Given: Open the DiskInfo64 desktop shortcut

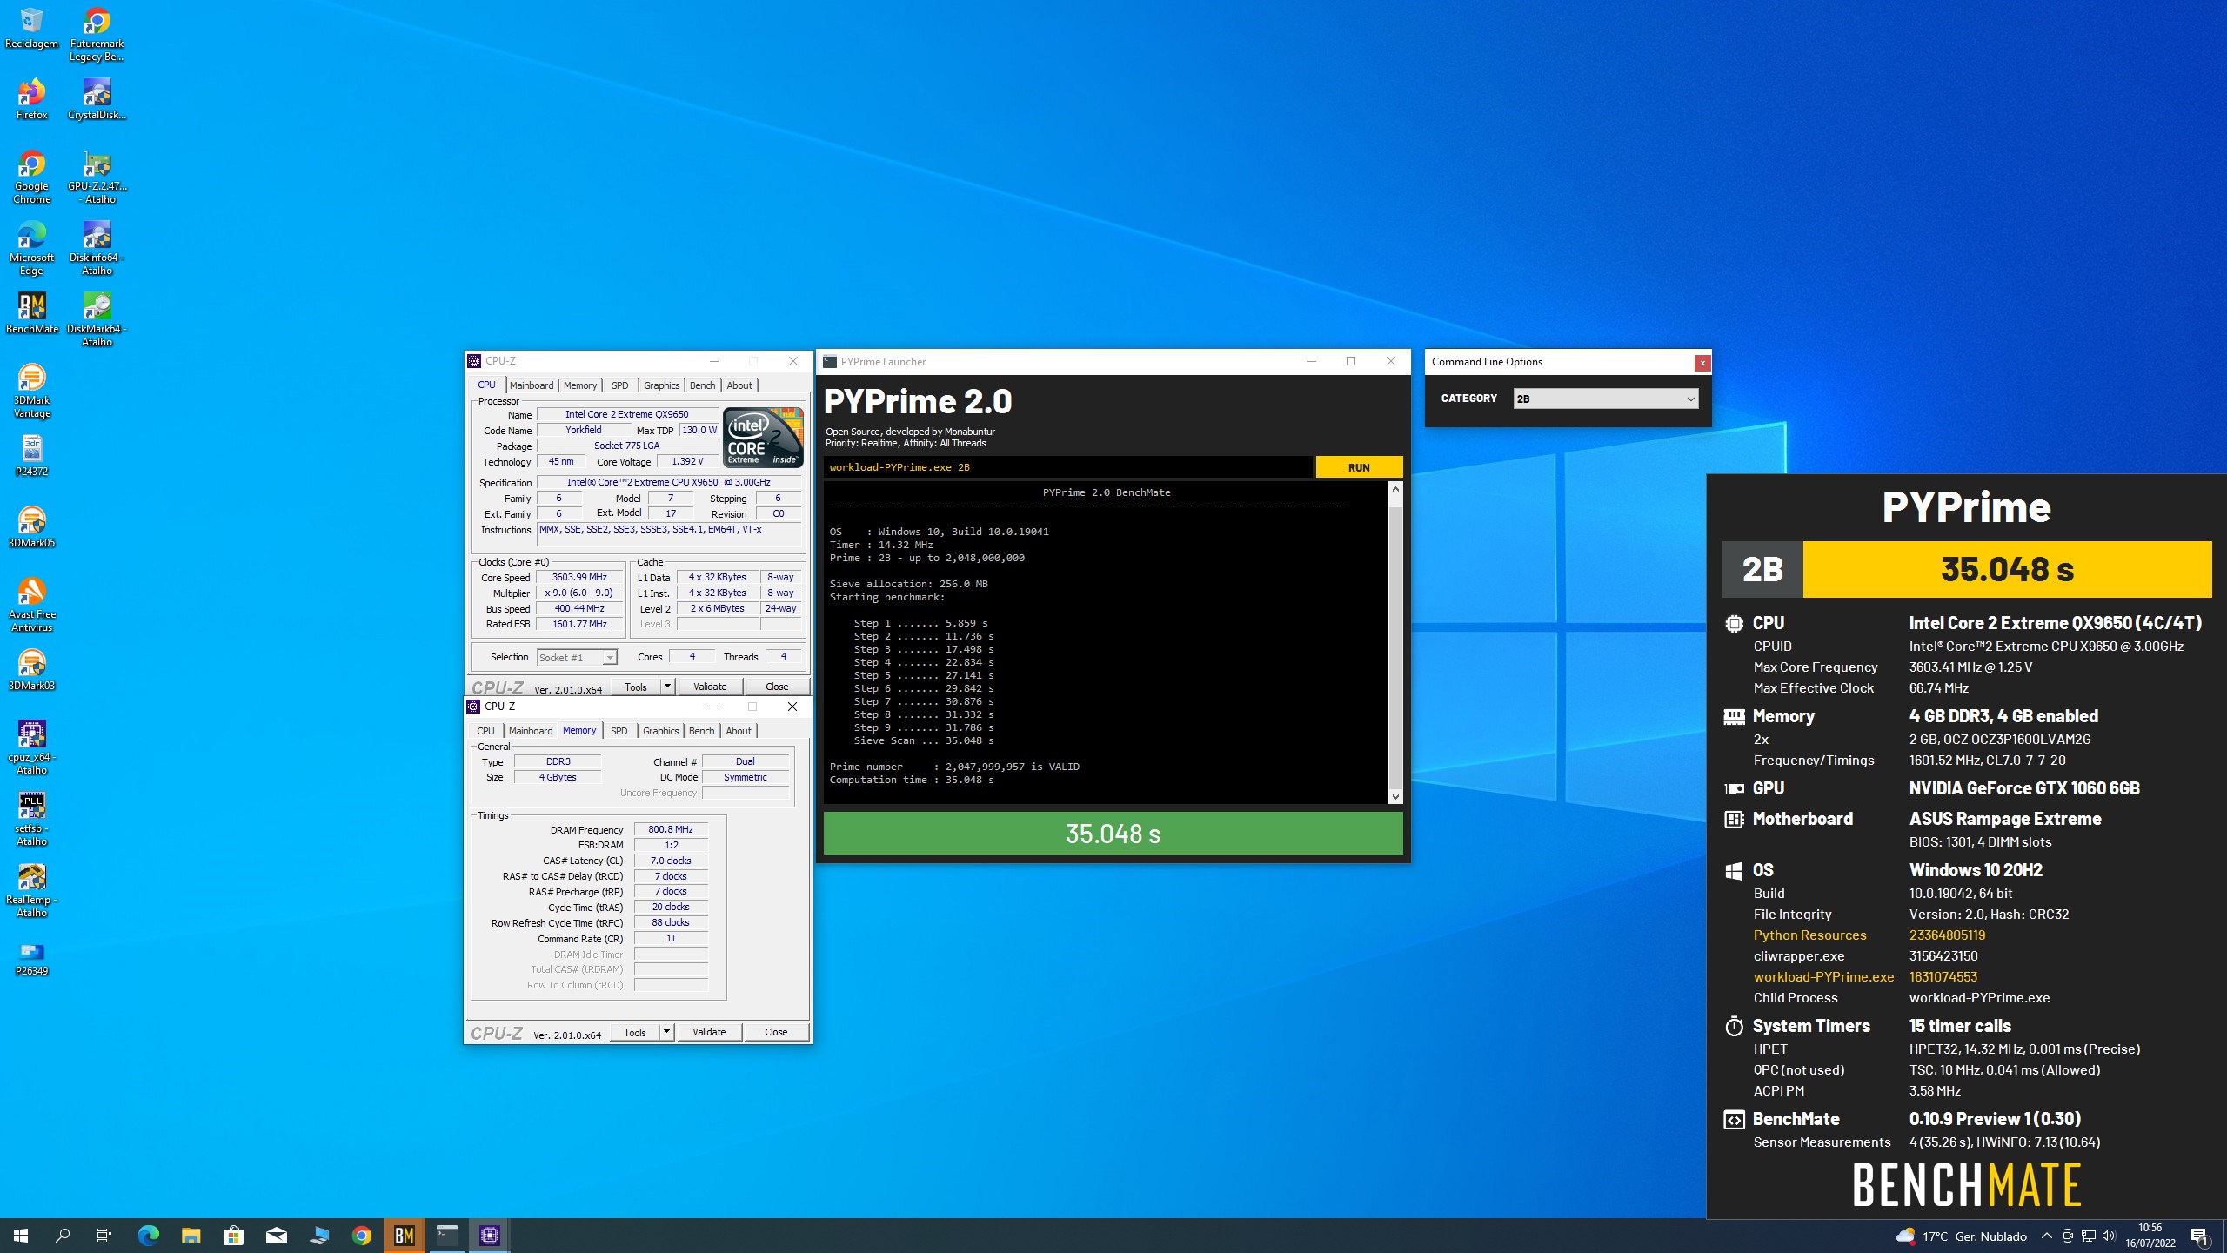Looking at the screenshot, I should 97,249.
